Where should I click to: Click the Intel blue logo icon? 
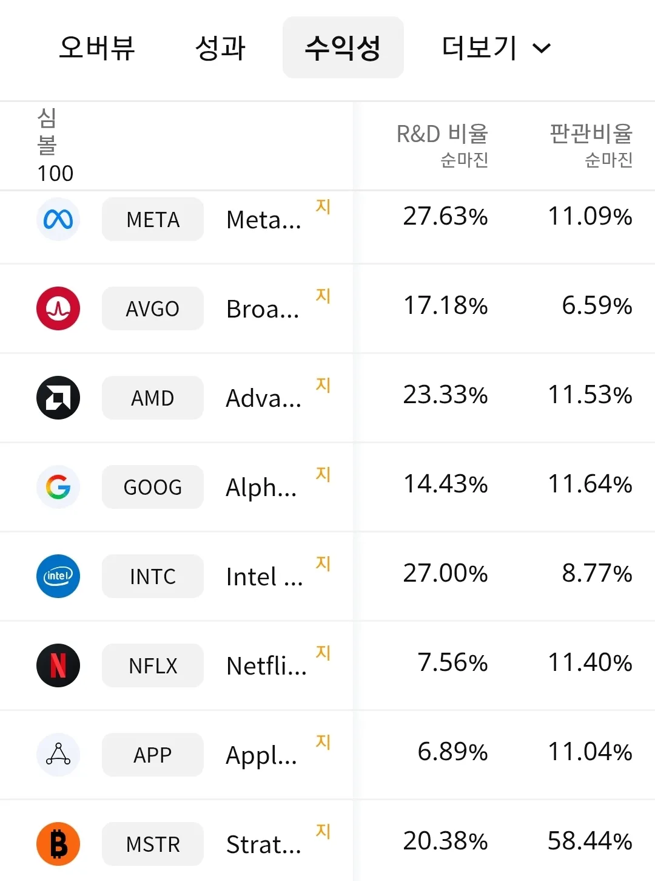[58, 576]
